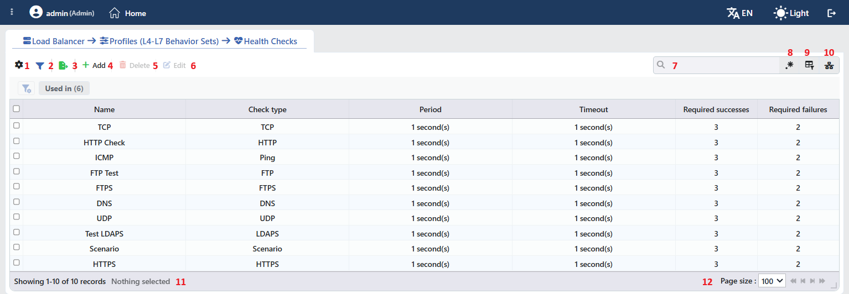Check the TCP row checkbox
849x294 pixels.
pyautogui.click(x=16, y=125)
